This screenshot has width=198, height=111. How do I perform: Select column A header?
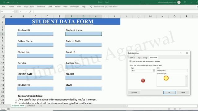(x=11, y=16)
